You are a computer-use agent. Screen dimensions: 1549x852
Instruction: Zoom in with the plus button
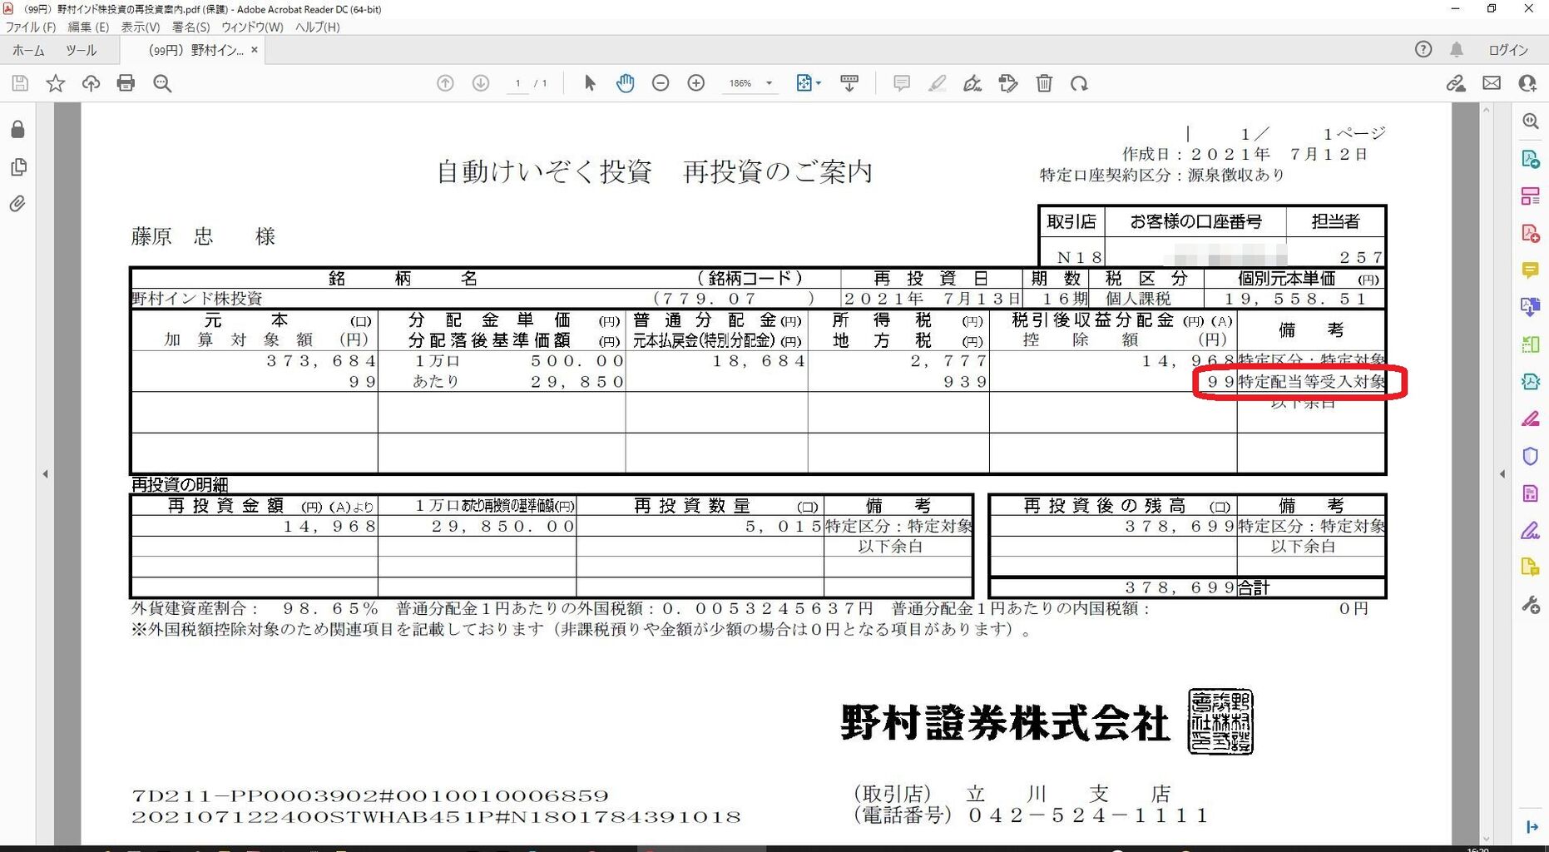(696, 83)
